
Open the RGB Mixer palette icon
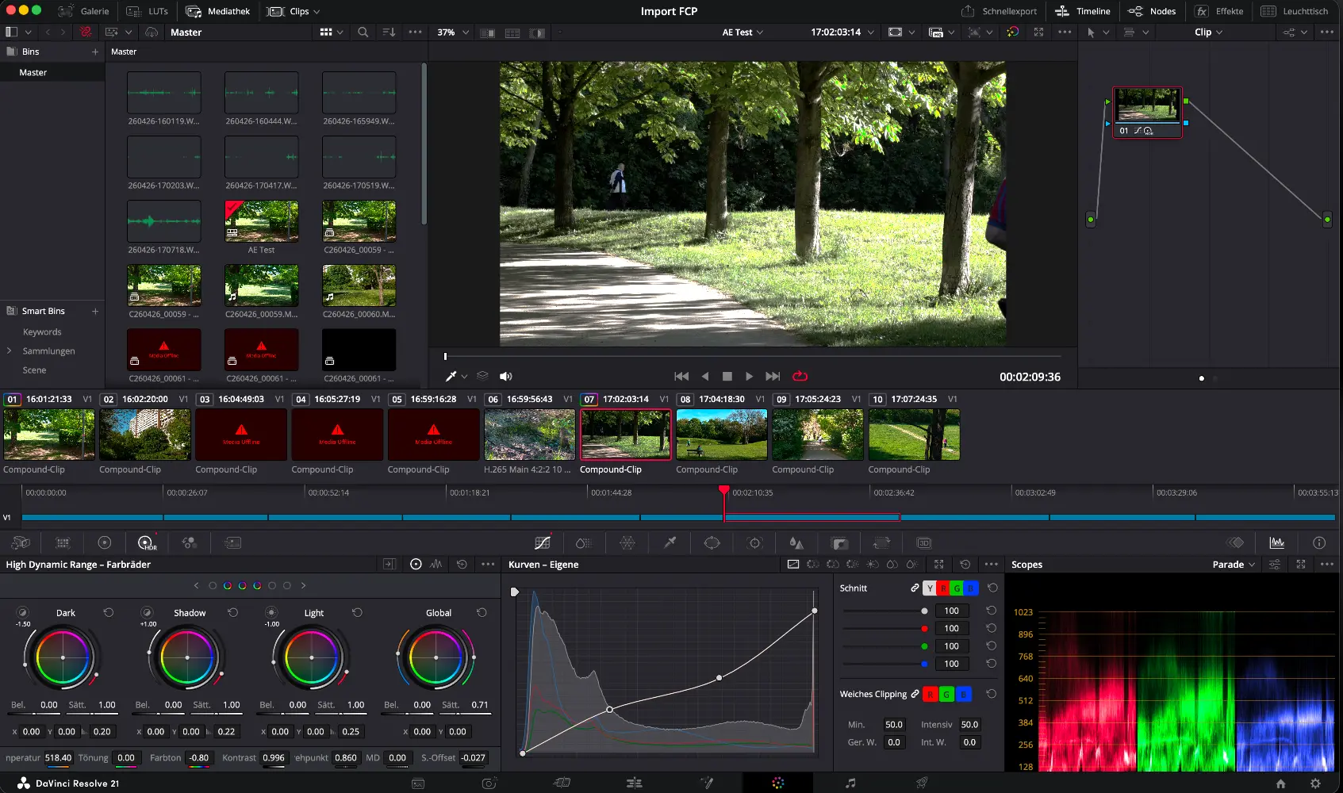pos(189,543)
